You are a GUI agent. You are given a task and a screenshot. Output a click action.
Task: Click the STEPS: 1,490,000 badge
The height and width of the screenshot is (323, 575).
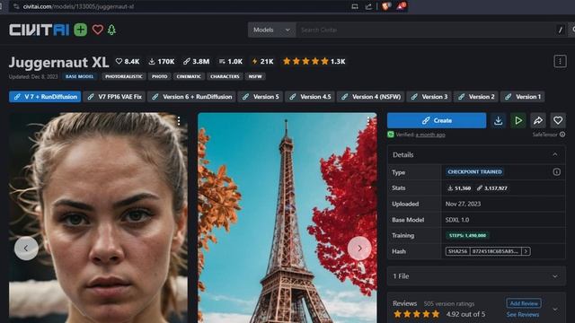tap(467, 235)
